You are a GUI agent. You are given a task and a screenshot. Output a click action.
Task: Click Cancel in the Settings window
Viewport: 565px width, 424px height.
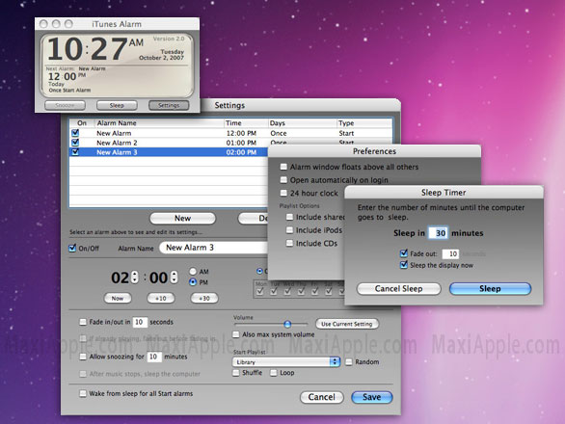[x=322, y=397]
